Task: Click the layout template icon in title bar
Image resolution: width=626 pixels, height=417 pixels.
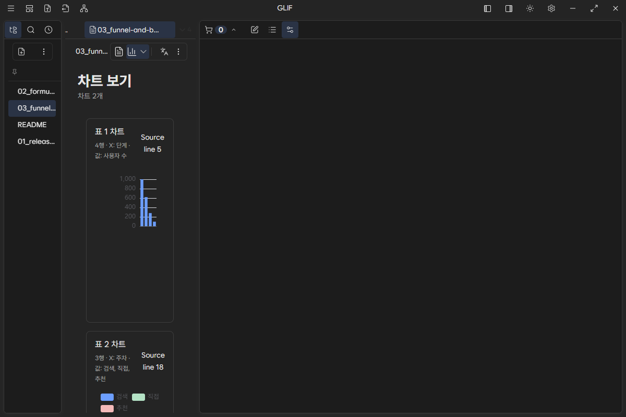Action: point(29,8)
